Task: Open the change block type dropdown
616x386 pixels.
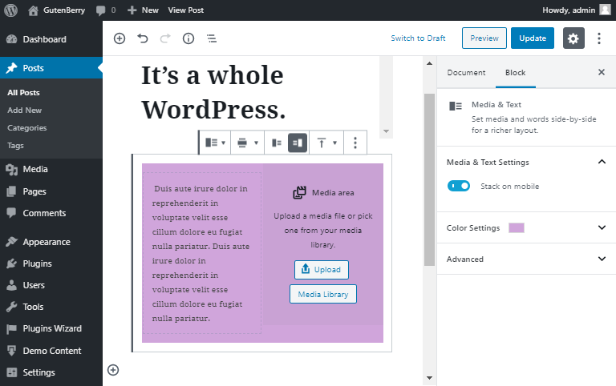Action: [215, 143]
